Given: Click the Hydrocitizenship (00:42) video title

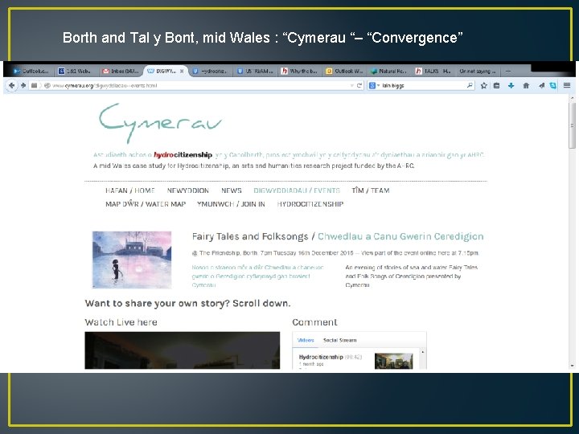Looking at the screenshot, I should [x=331, y=357].
